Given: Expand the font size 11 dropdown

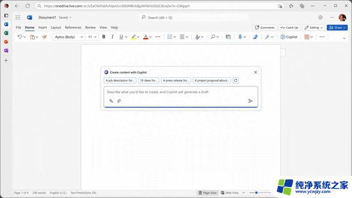Looking at the screenshot, I should point(92,37).
